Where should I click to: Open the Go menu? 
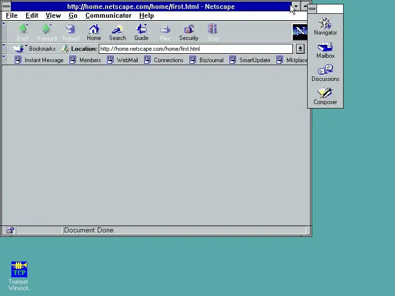(73, 16)
